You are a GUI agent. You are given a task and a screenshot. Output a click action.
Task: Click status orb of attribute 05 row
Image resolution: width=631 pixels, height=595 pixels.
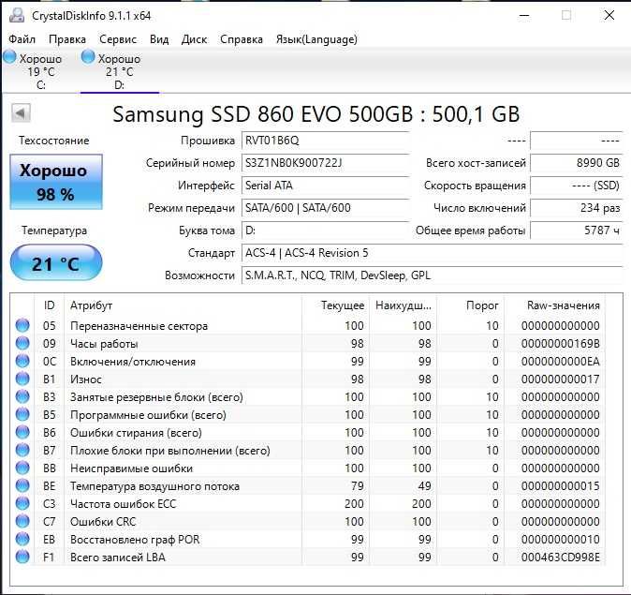pos(22,325)
